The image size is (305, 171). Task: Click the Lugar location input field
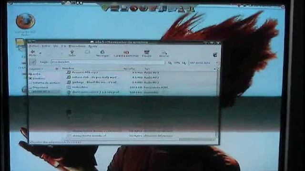[x=108, y=62]
